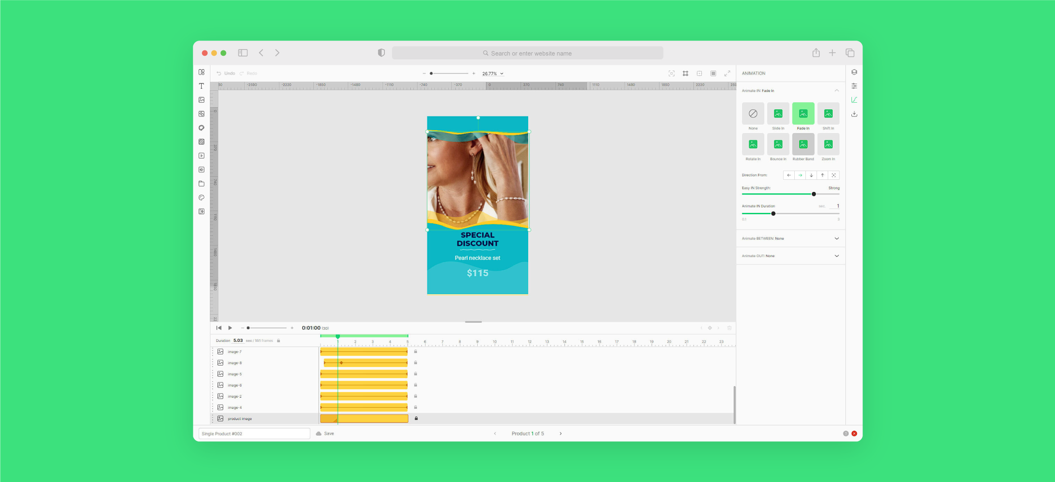
Task: Choose the Zoom In animation preset
Action: [828, 145]
